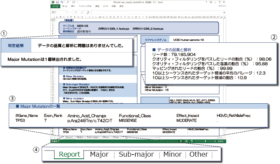Switch to Page Layout view button
Screen dimensions: 280x164
pos(186,141)
